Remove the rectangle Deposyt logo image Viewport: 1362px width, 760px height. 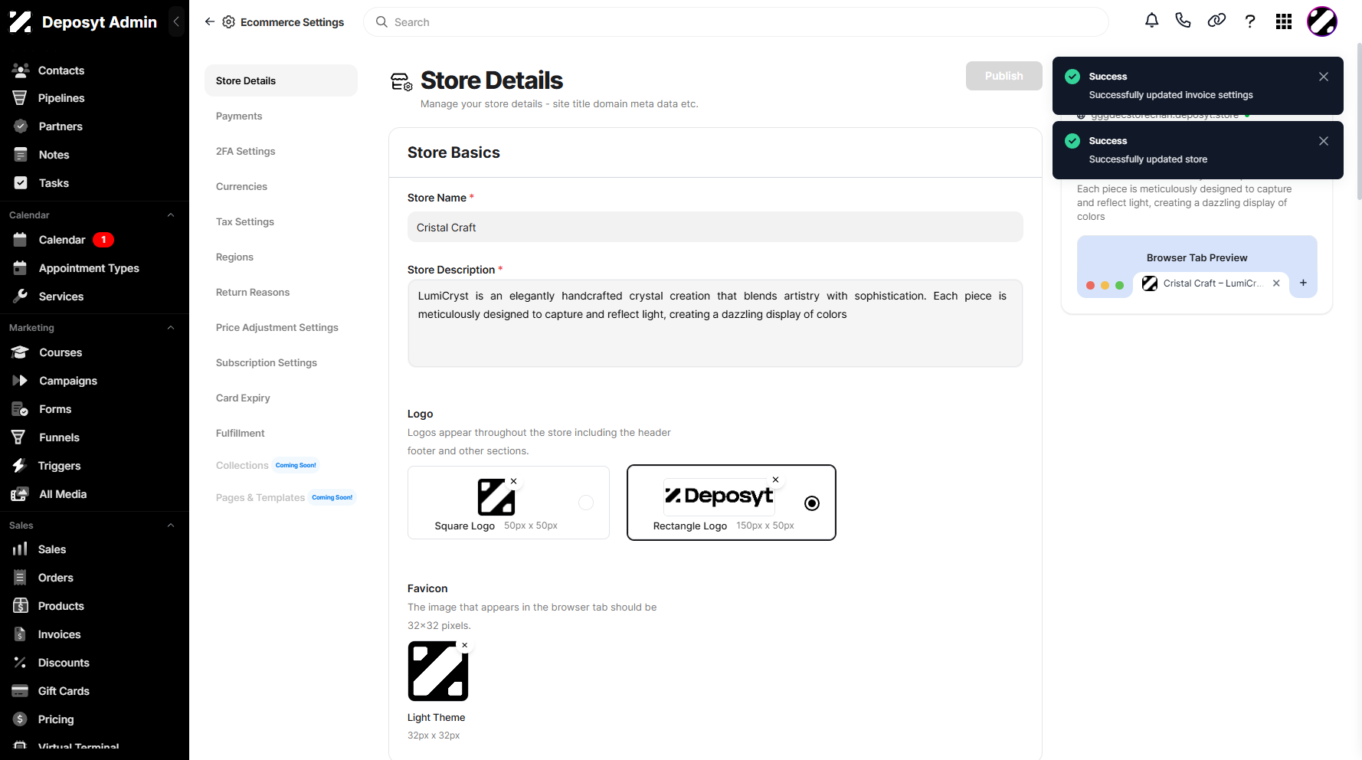tap(776, 480)
